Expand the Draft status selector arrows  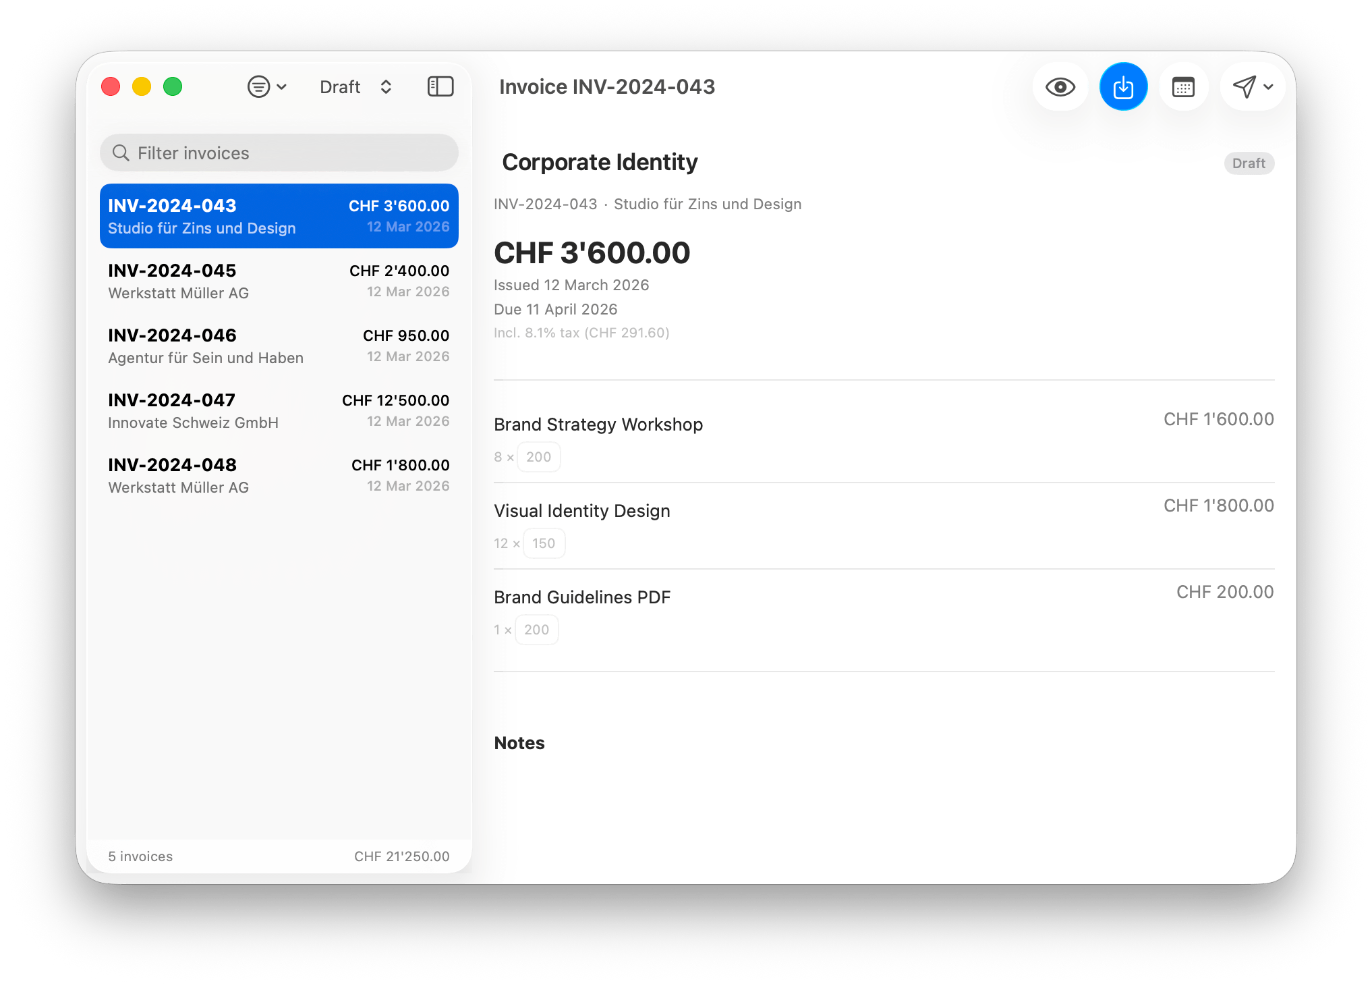[385, 86]
